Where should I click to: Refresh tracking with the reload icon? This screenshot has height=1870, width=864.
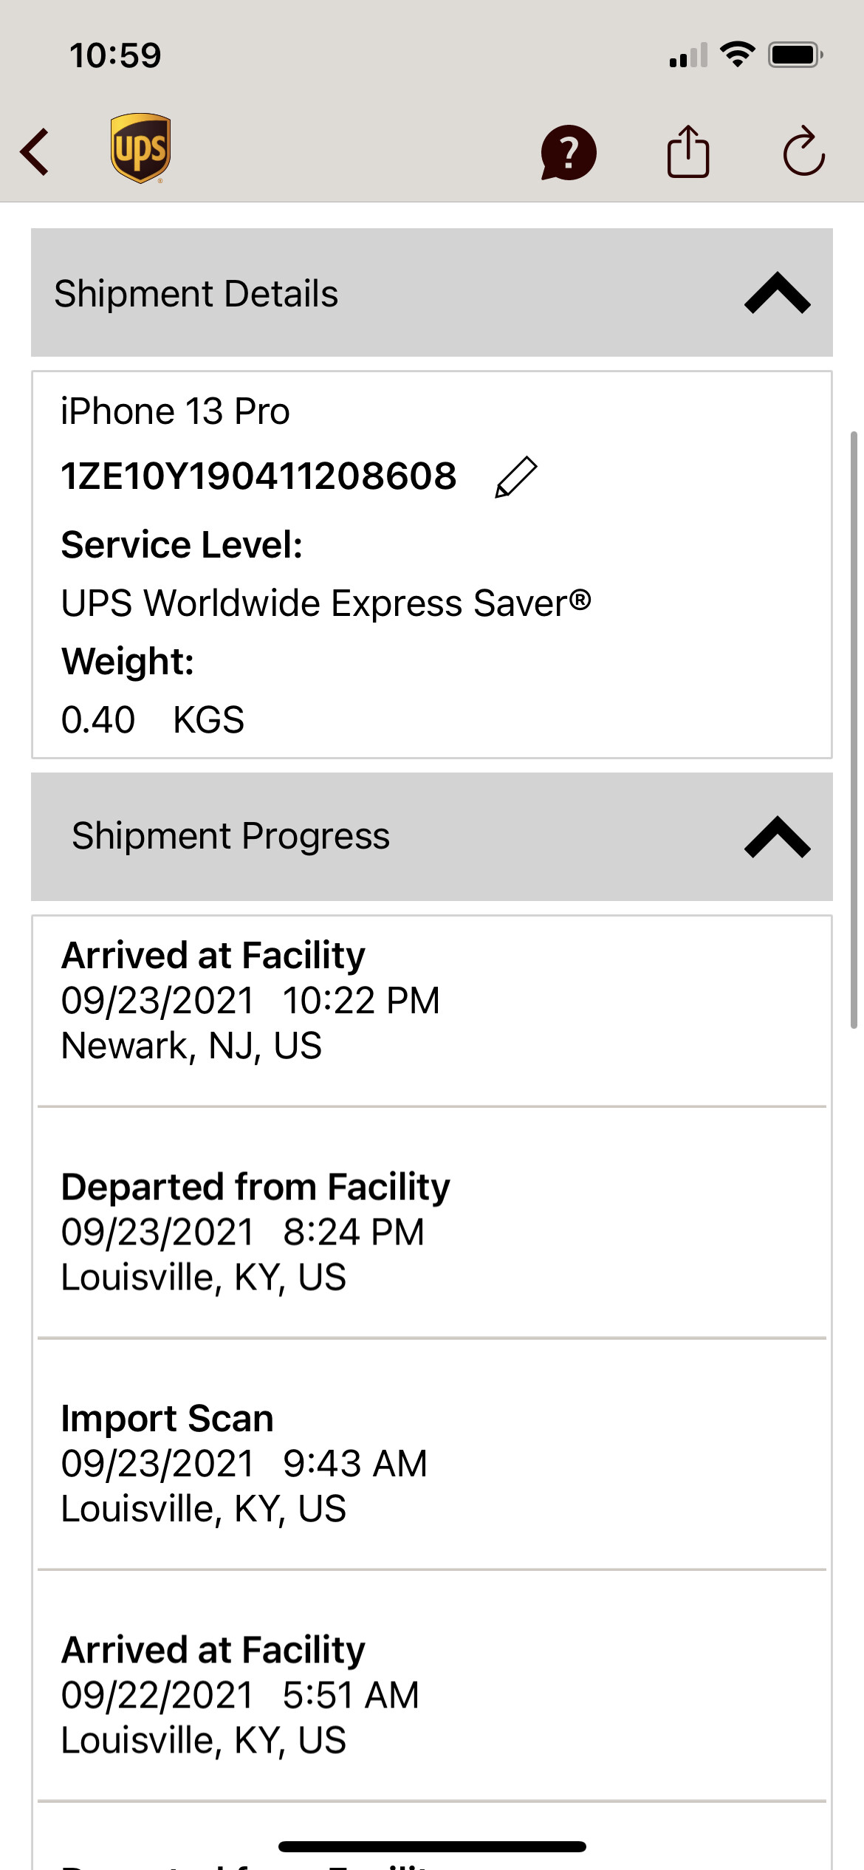(803, 152)
